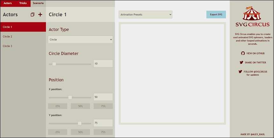The image size is (274, 138).
Task: Click the Circle 1 panel heading
Action: pyautogui.click(x=58, y=15)
